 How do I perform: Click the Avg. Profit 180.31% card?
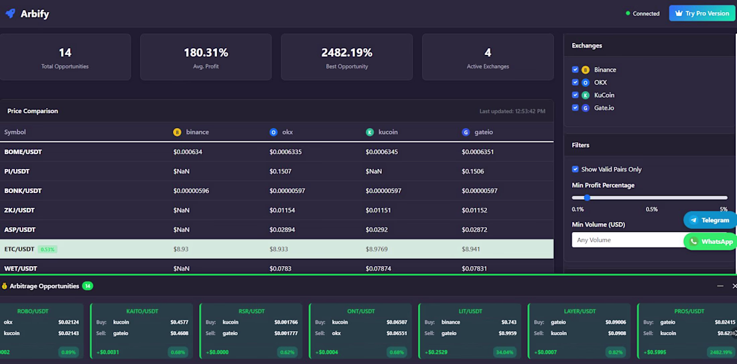coord(206,57)
